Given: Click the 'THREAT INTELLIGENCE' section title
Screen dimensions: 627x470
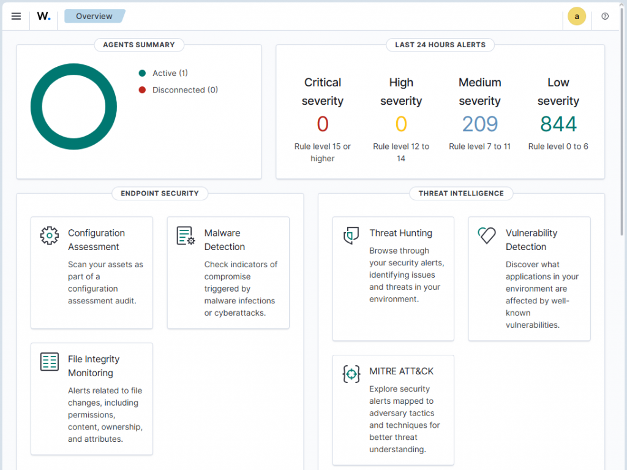Looking at the screenshot, I should pyautogui.click(x=461, y=194).
